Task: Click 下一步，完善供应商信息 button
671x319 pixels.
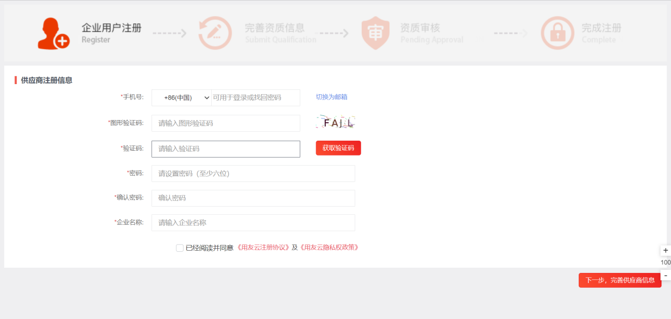Action: pyautogui.click(x=620, y=280)
